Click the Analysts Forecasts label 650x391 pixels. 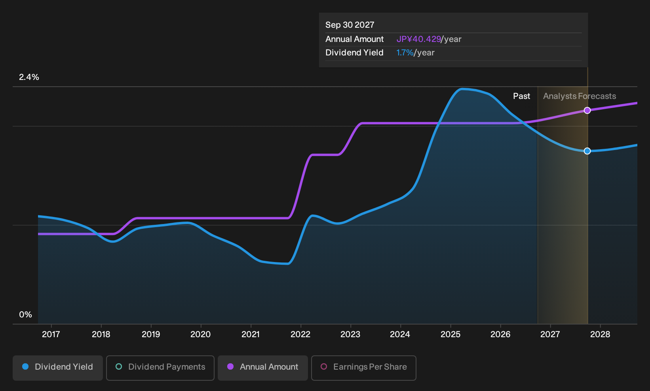pyautogui.click(x=580, y=96)
